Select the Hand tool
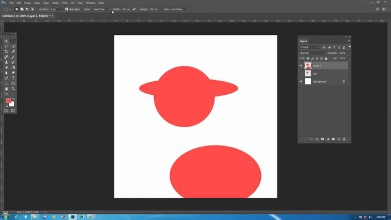Viewport: 391px width, 220px height. tap(7, 89)
